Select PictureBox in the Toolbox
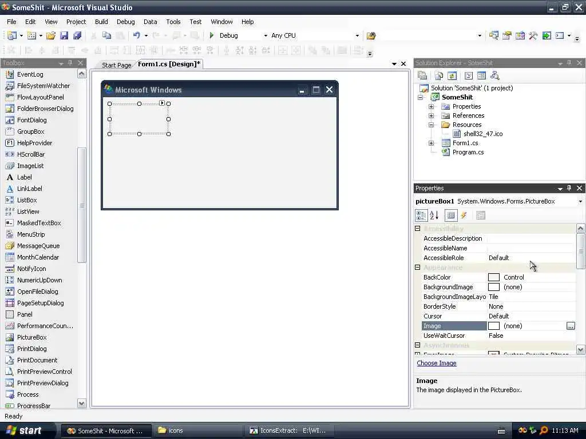Screen dimensions: 586x439 32,337
